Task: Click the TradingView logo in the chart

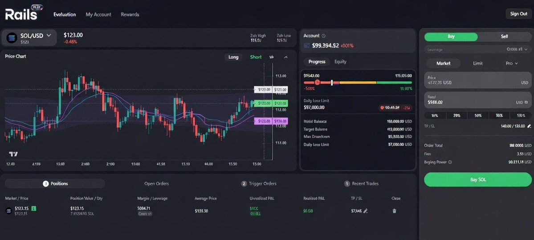Action: (13, 154)
